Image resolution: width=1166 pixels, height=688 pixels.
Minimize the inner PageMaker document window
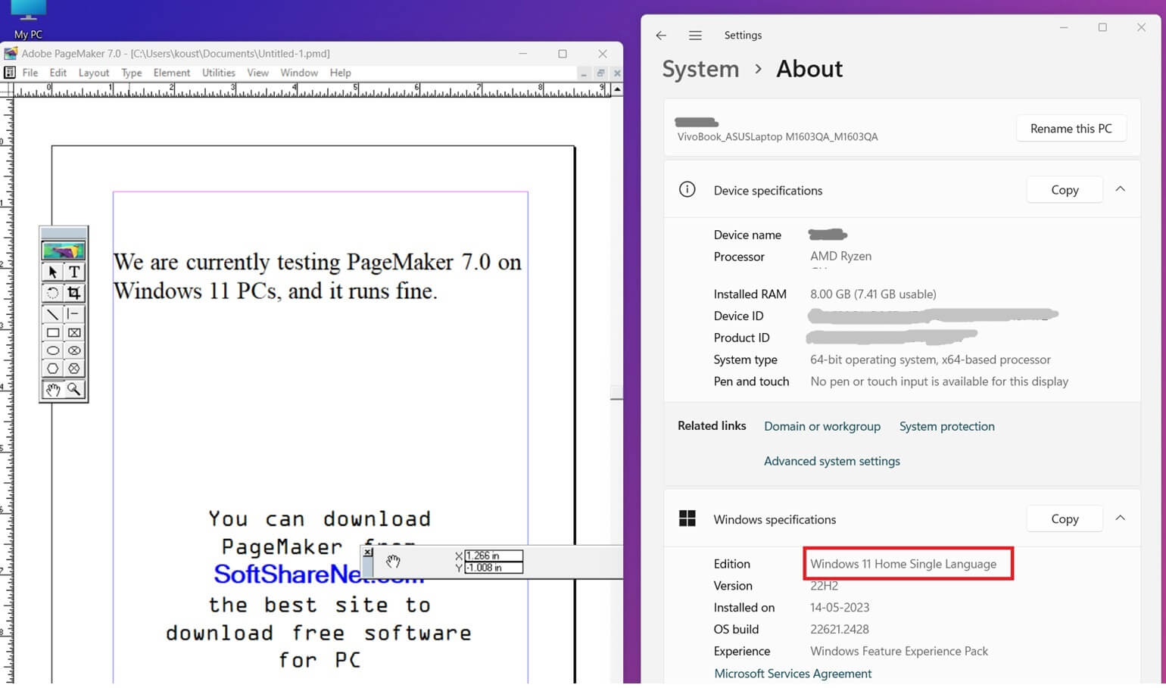(583, 73)
